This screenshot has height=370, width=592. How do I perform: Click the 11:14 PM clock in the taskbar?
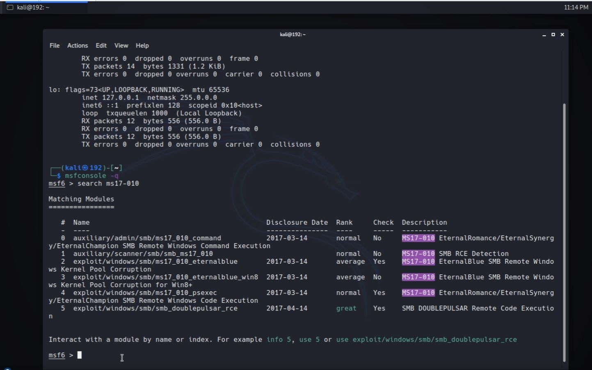tap(576, 7)
